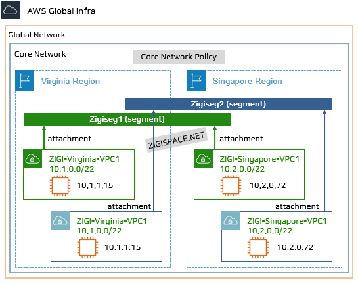
Task: Click the green VPC cloud icon for Singapore
Action: 204,159
